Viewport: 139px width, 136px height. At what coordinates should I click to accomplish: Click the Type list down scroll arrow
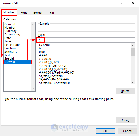click(x=132, y=82)
